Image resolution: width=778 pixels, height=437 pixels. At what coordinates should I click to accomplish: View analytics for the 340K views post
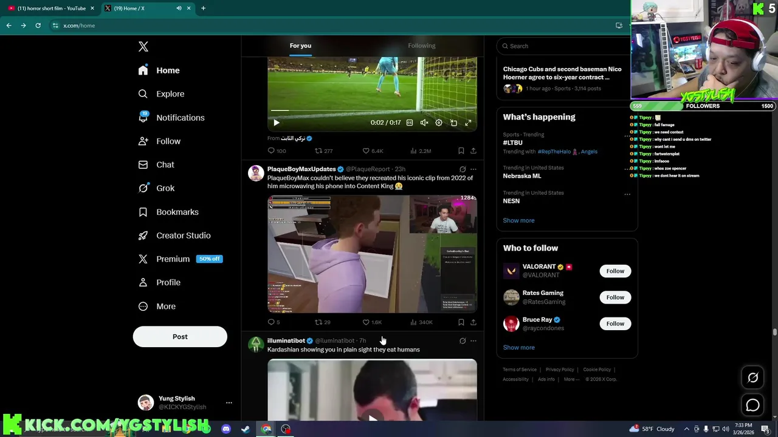pos(421,322)
